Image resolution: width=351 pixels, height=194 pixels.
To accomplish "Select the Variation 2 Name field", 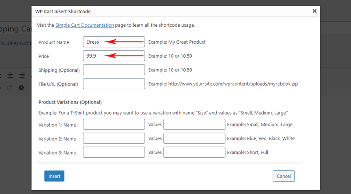I will point(114,138).
